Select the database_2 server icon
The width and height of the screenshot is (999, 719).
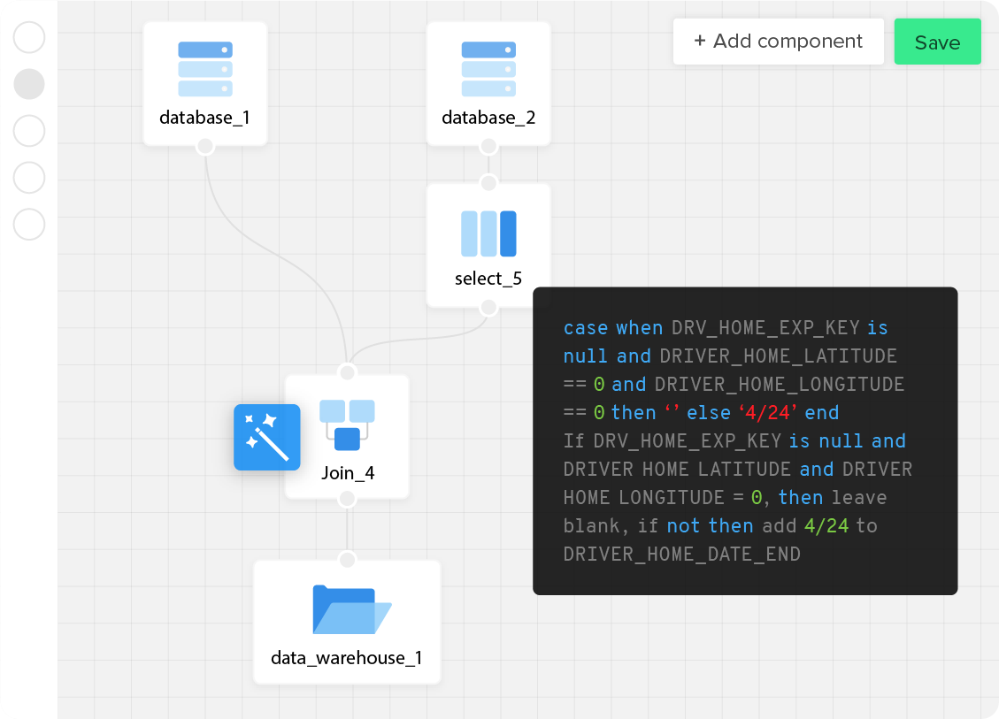pos(488,69)
